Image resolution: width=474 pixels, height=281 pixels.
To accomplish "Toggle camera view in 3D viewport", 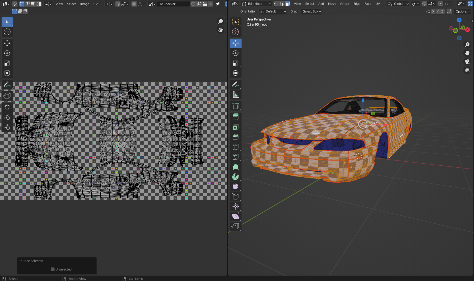I will (467, 62).
